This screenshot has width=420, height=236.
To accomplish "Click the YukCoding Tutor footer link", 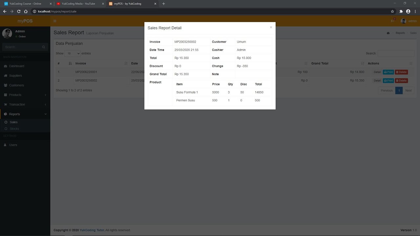I will 92,230.
